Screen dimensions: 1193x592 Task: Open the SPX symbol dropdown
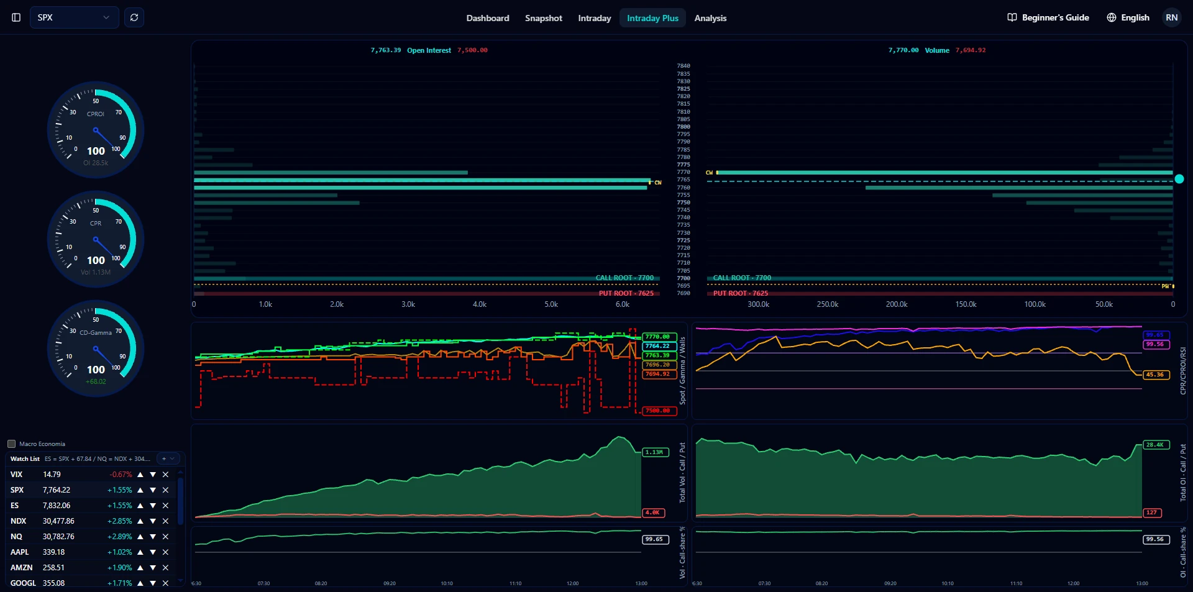point(74,17)
